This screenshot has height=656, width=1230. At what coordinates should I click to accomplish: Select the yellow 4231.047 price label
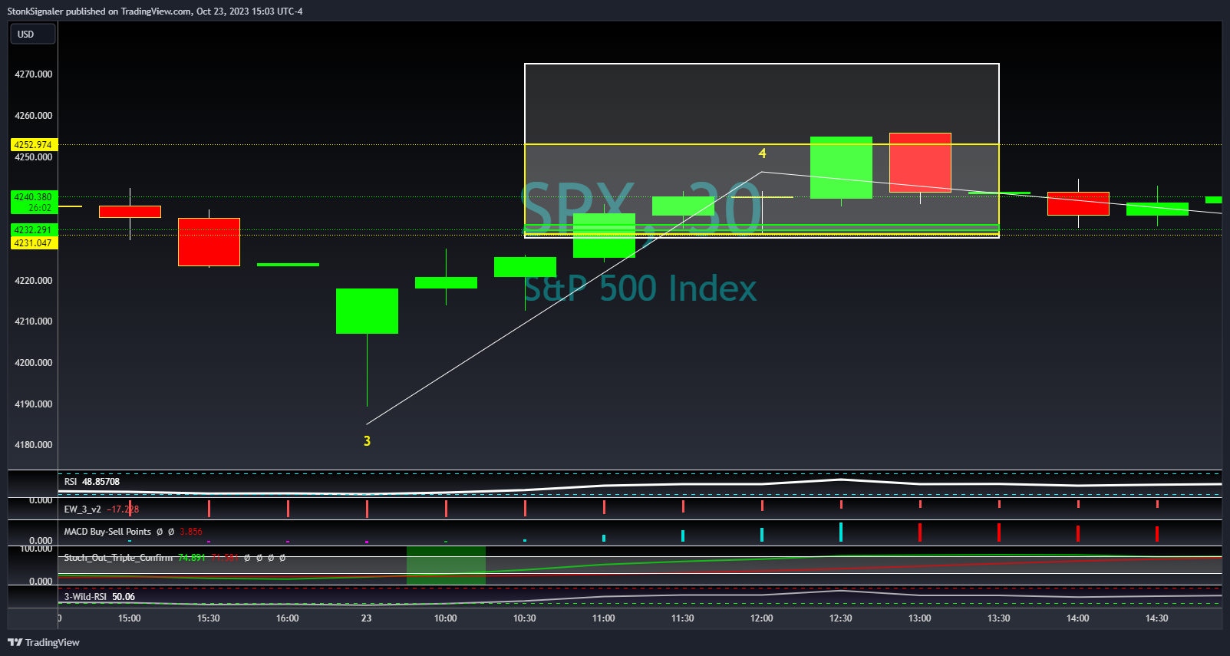[x=34, y=243]
